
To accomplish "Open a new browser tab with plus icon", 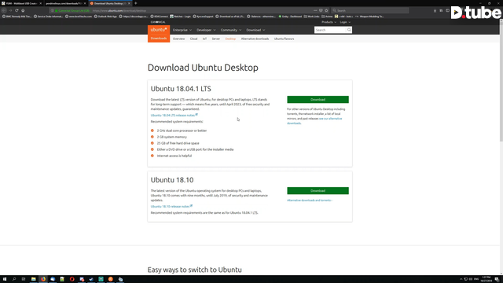I will [136, 3].
